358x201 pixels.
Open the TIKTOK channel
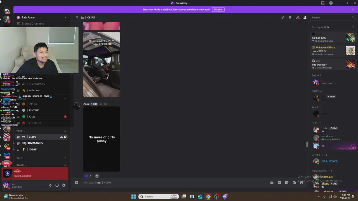pos(41,110)
